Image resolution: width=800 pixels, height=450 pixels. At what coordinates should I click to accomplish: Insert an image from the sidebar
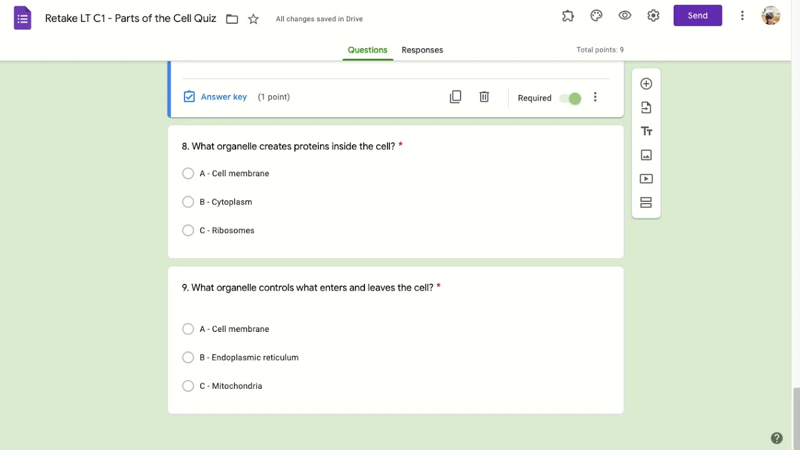pyautogui.click(x=646, y=155)
